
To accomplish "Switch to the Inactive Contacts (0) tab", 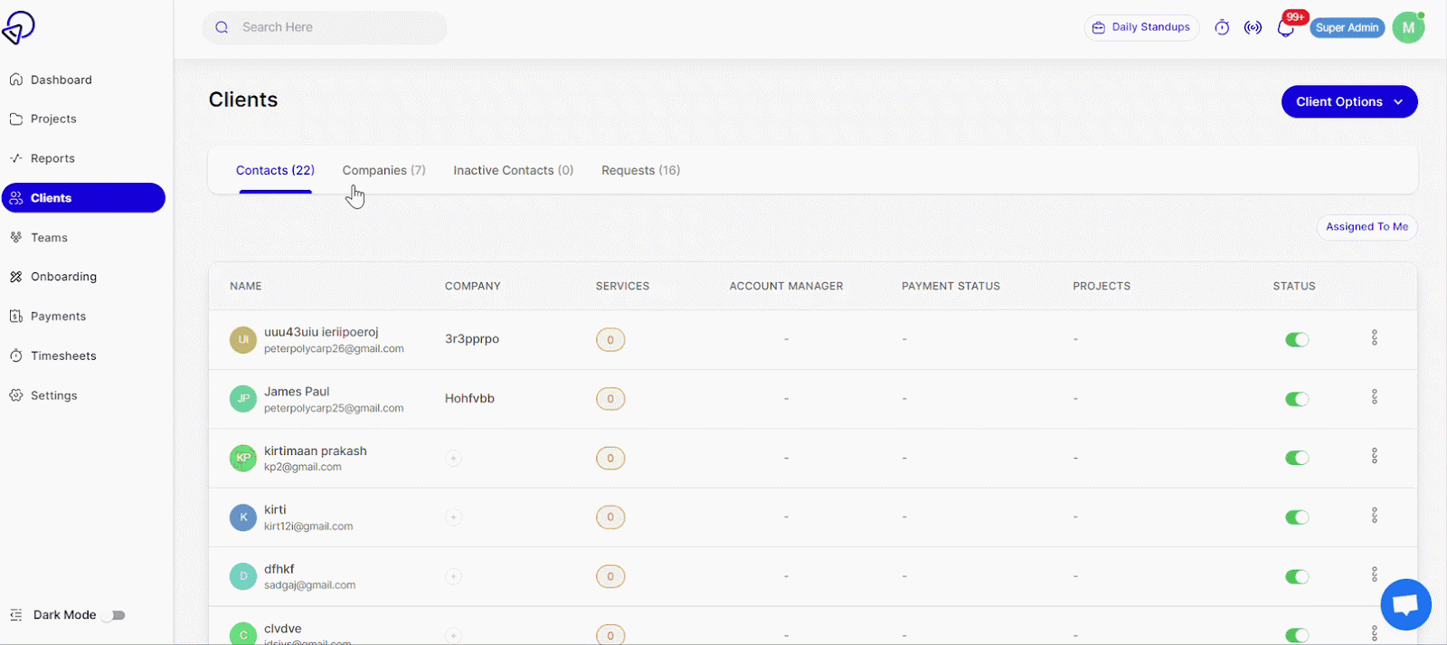I will click(513, 170).
